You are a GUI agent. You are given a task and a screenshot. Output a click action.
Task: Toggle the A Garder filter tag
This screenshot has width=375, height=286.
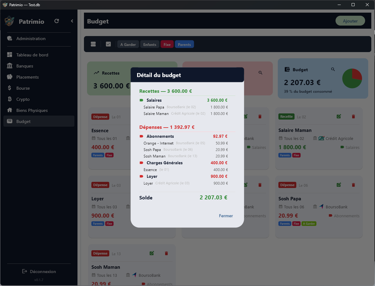click(128, 44)
